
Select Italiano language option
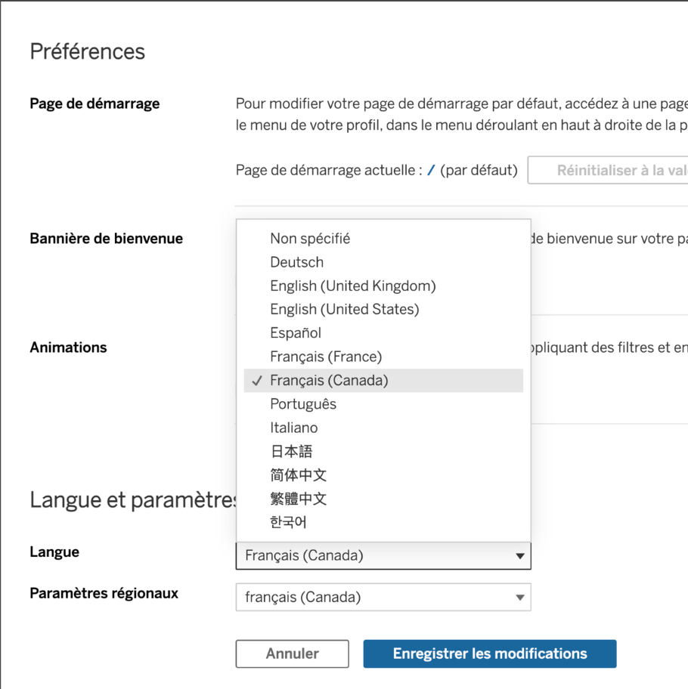point(294,428)
